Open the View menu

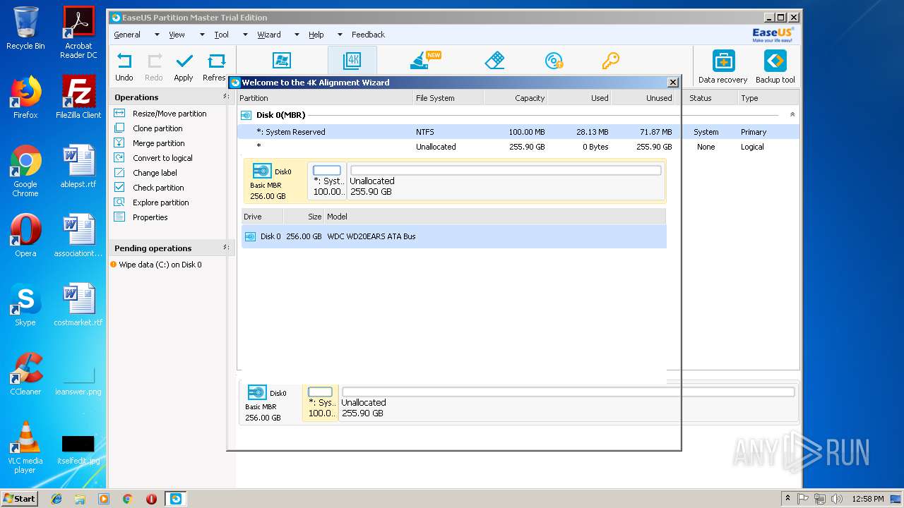tap(177, 35)
